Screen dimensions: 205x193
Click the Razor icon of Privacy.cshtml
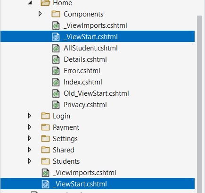(56, 105)
